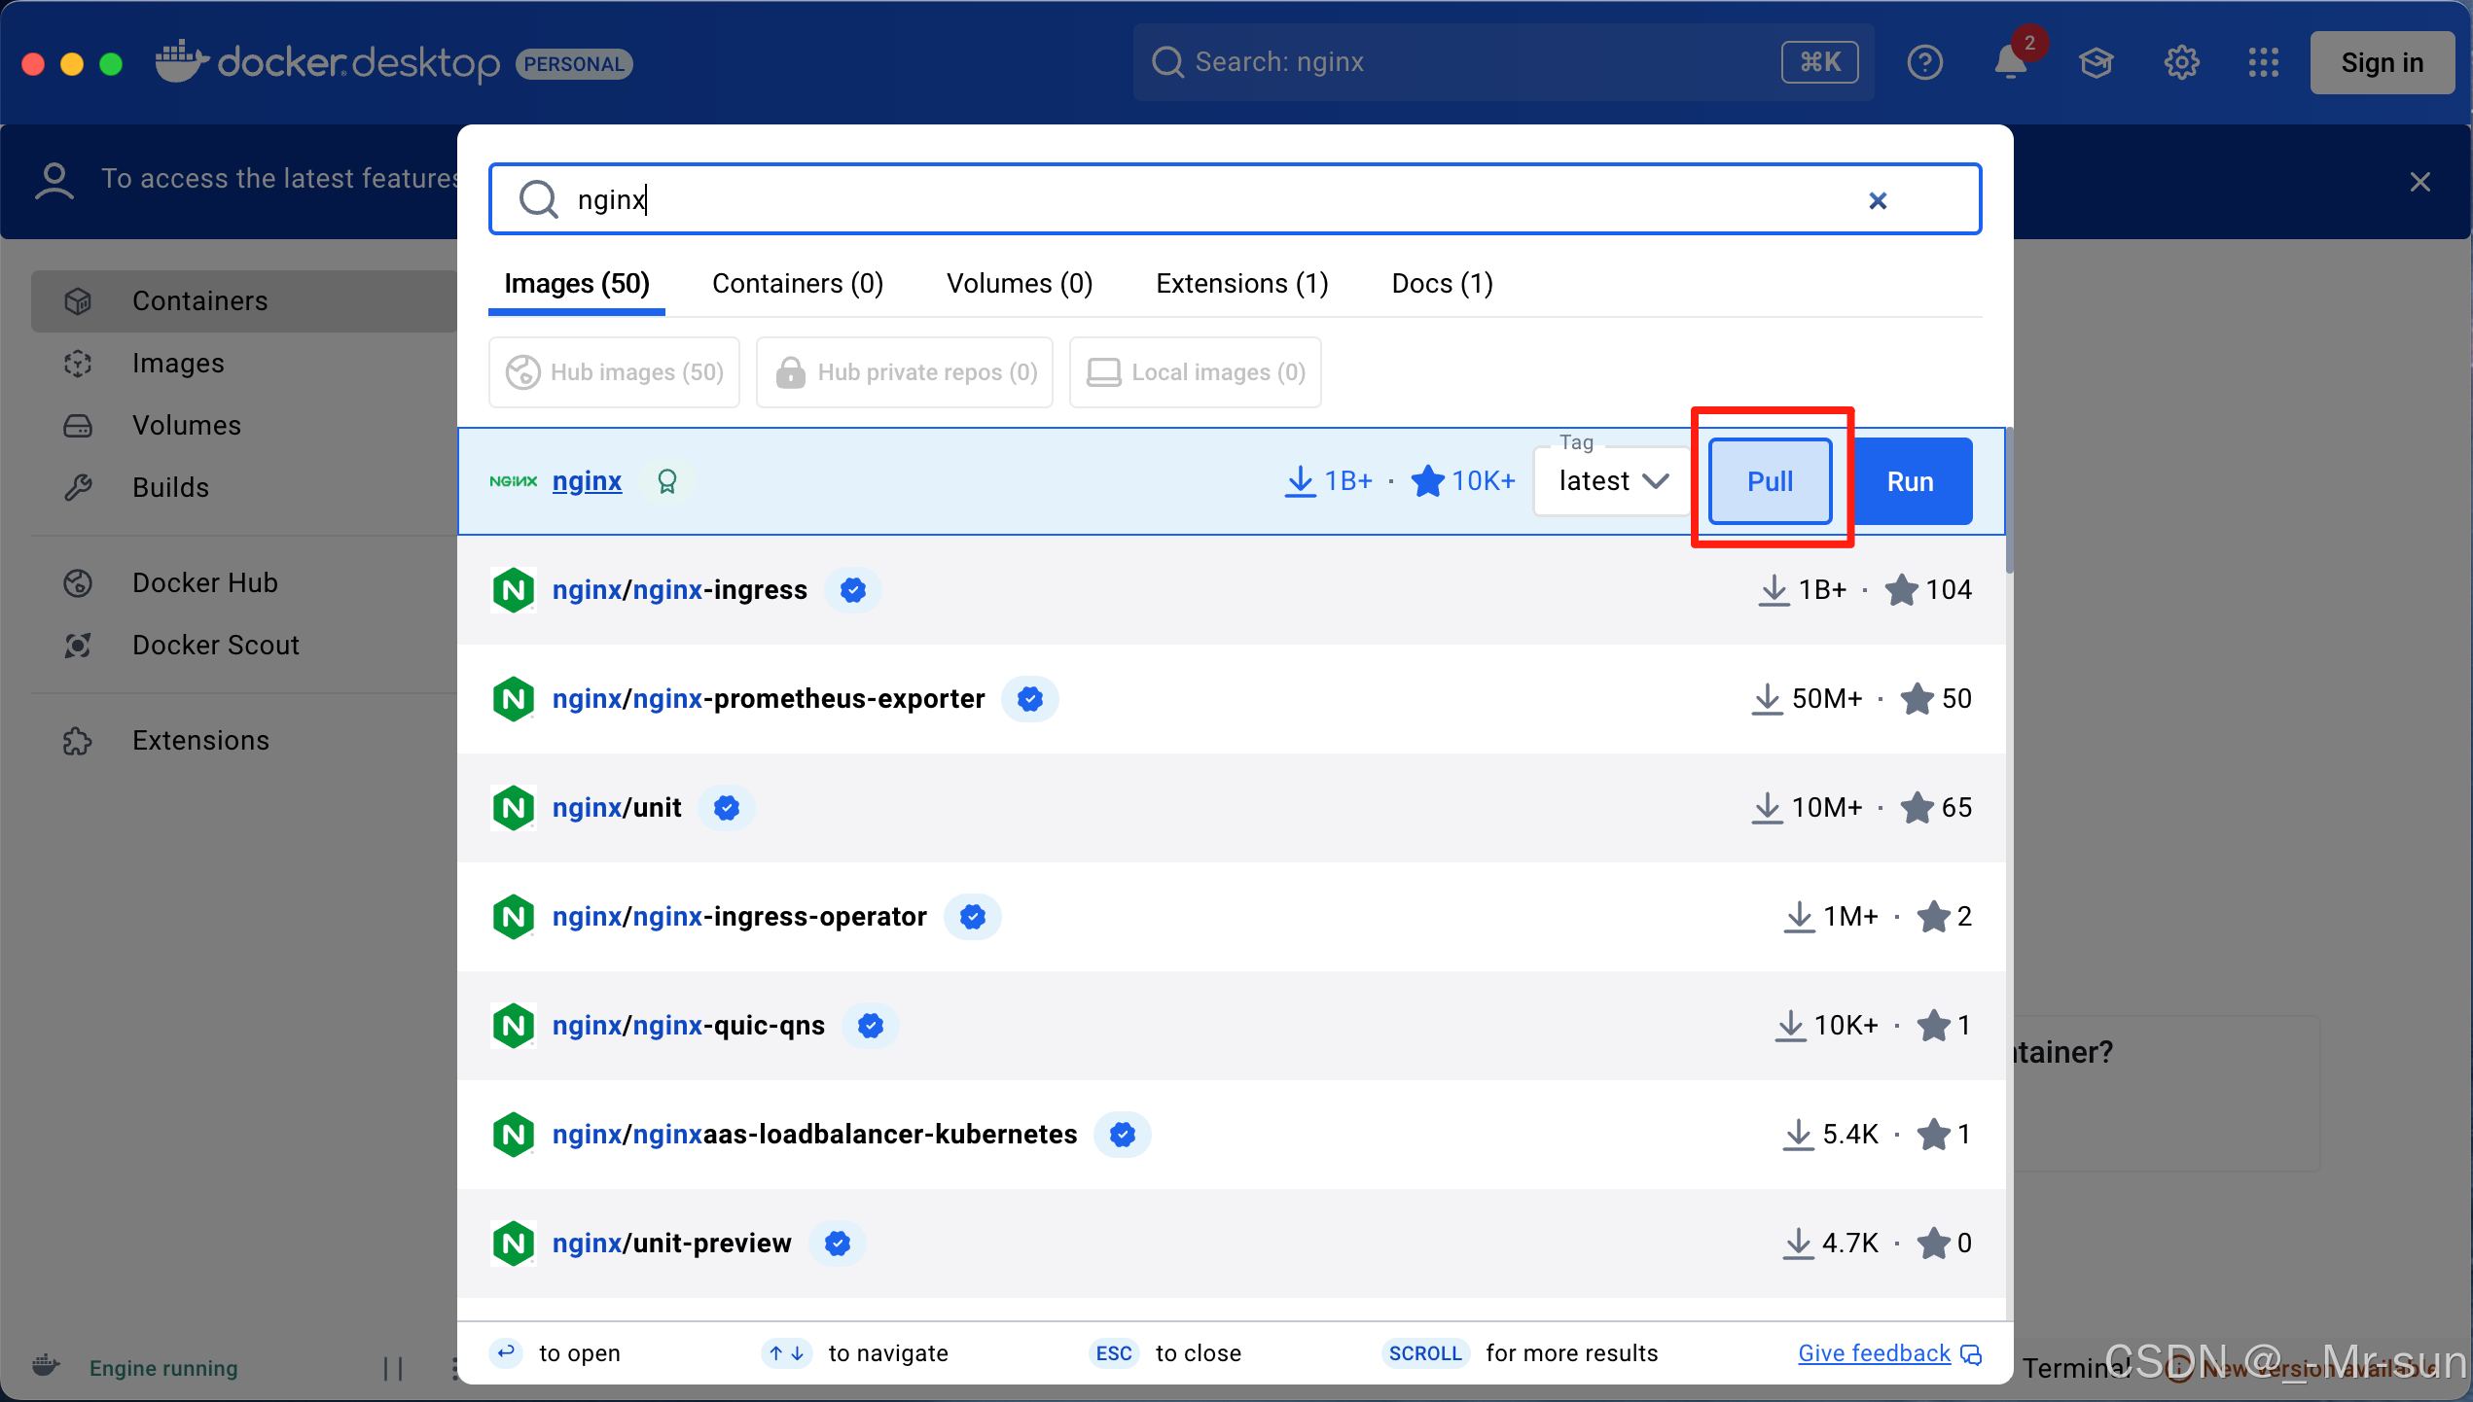2473x1402 pixels.
Task: Click the Give feedback link
Action: tap(1874, 1353)
